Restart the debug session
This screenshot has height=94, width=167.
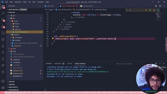coord(150,10)
